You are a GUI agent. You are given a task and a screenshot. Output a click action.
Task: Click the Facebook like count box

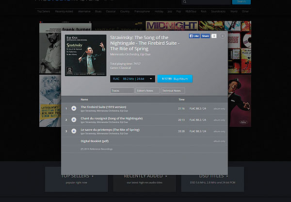click(214, 36)
